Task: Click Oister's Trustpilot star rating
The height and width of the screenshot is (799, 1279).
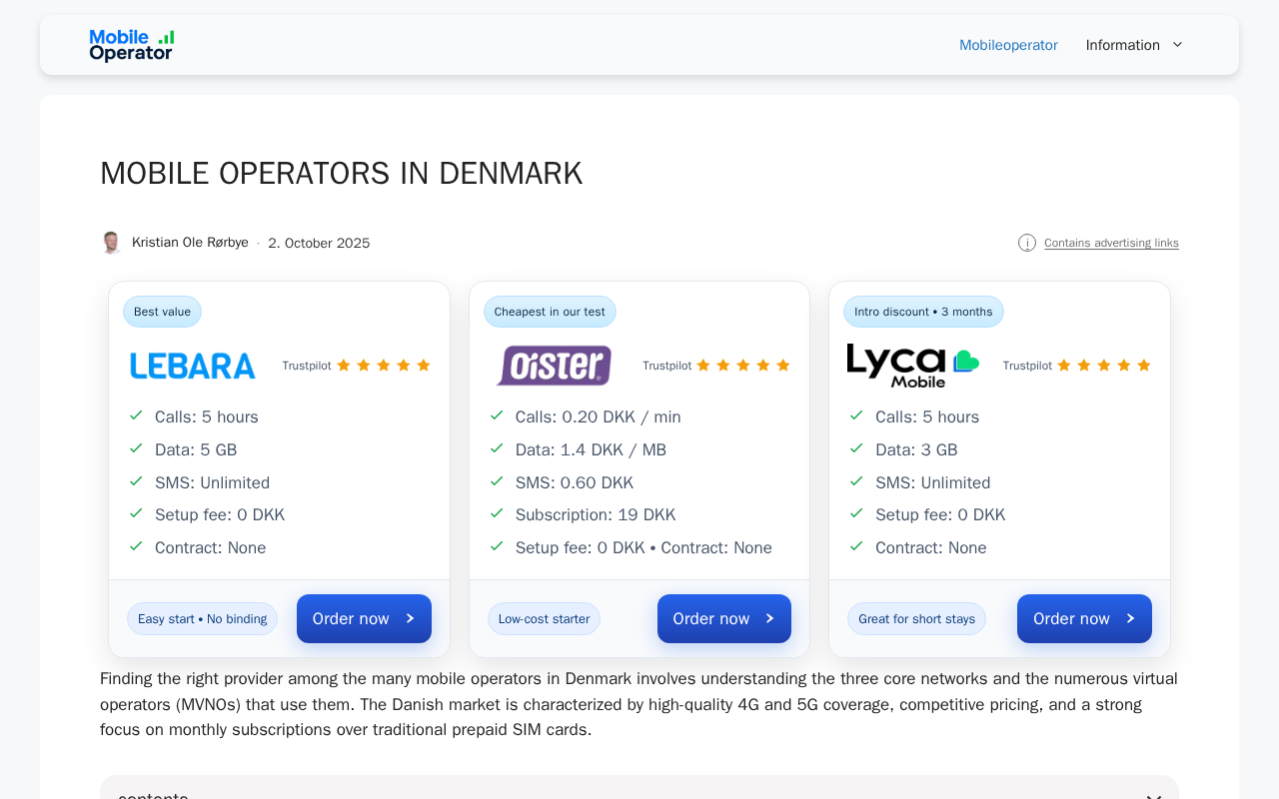Action: 743,366
